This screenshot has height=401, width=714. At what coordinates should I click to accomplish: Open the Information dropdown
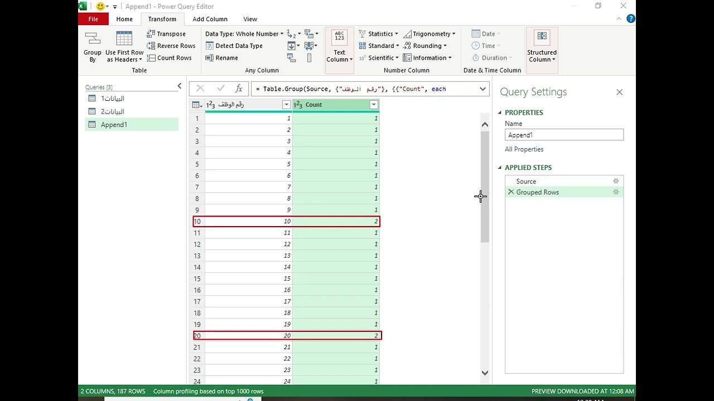[428, 58]
